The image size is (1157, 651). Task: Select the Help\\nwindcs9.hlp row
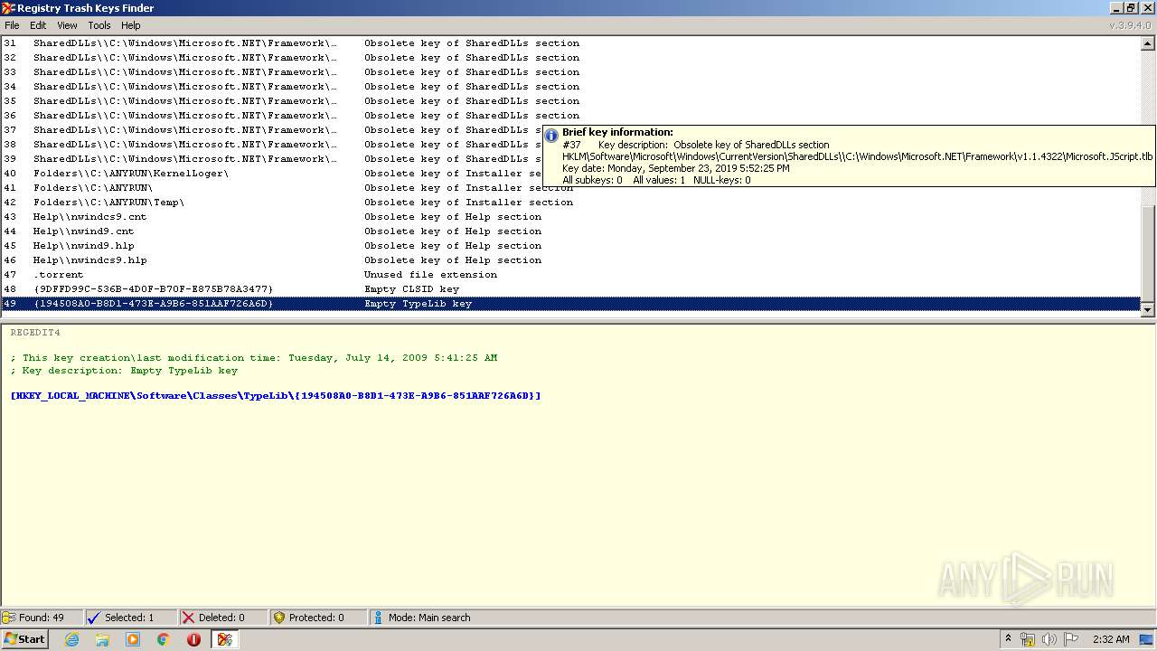[571, 260]
